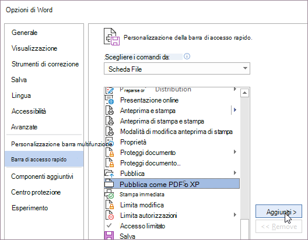Click the Anteprima di stampa e stampa icon

click(x=110, y=121)
